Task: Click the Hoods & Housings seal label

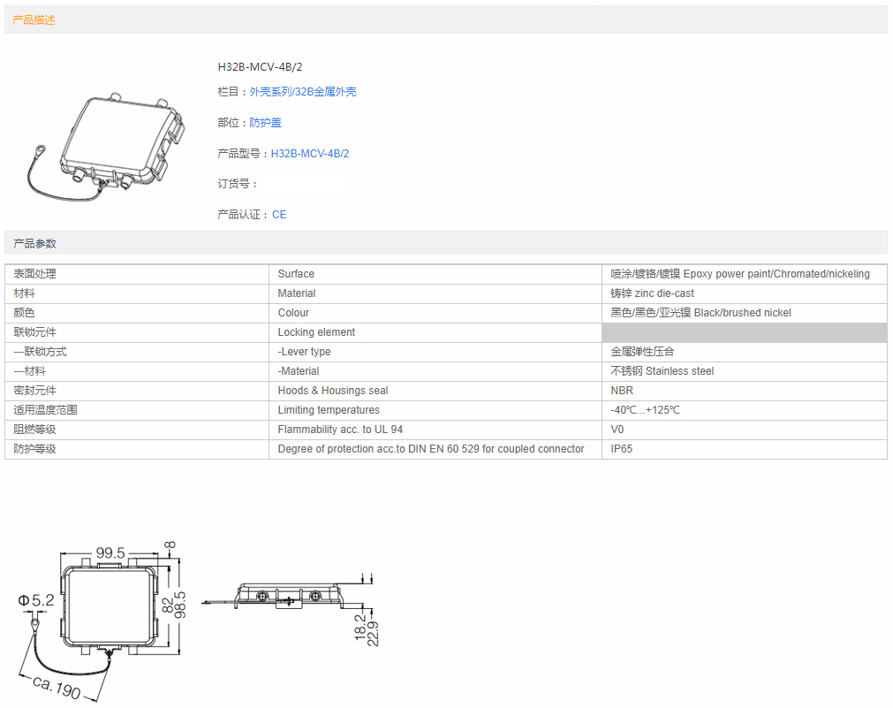Action: click(332, 391)
